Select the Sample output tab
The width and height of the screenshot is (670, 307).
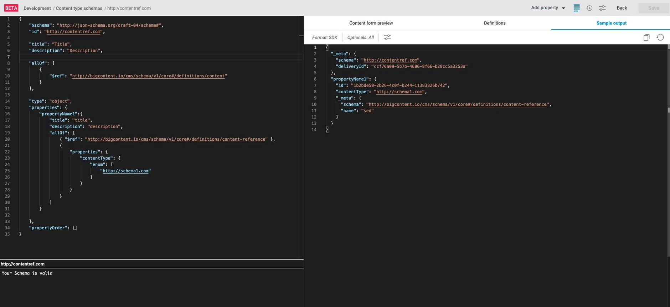click(611, 23)
